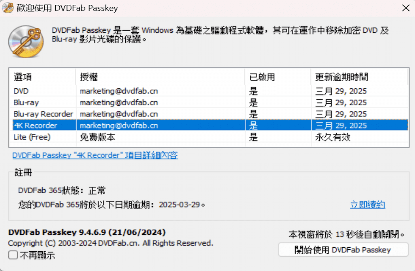Open the "4K Recorder" 項目詳細內容 link
The height and width of the screenshot is (271, 415).
95,155
